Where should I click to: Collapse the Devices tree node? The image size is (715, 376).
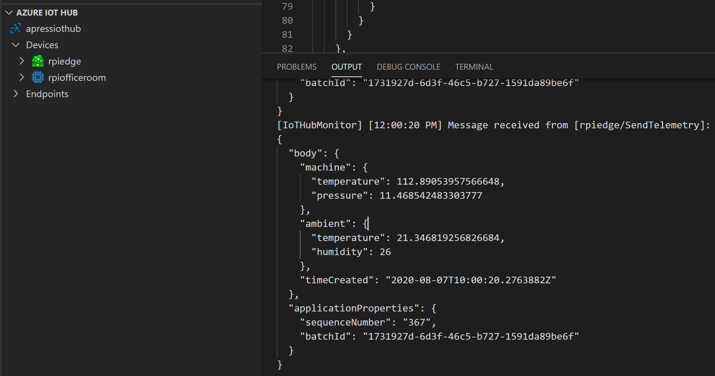[16, 45]
